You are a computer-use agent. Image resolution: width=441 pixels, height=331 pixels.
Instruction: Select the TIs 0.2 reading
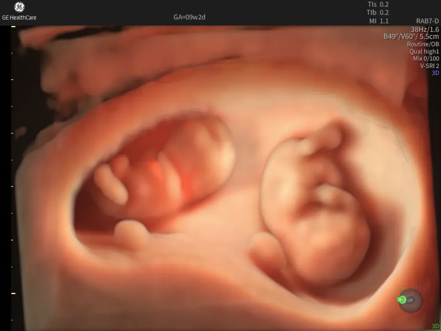[x=378, y=4]
